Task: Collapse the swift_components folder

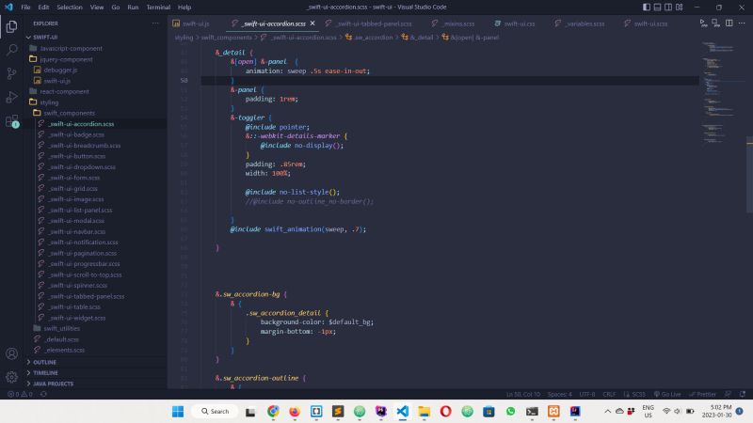Action: (x=68, y=113)
